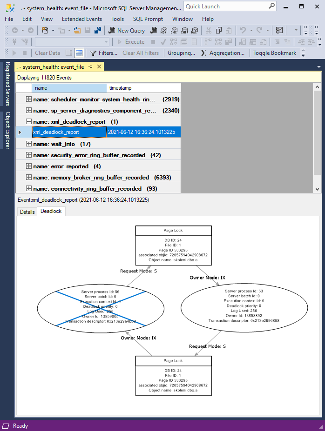325x431 pixels.
Task: Click the Quick Launch magnifier icon
Action: pyautogui.click(x=271, y=6)
